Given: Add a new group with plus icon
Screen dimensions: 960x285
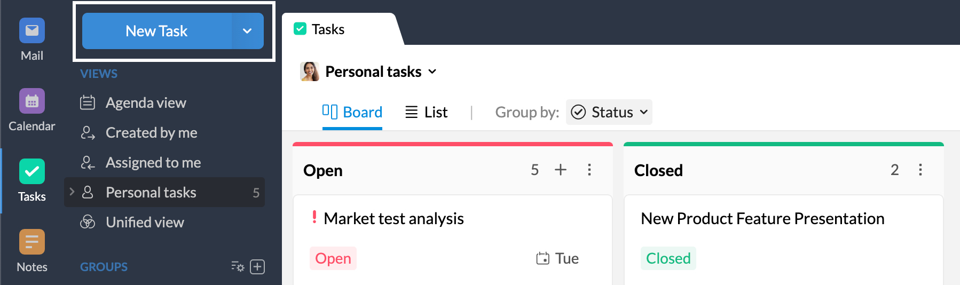Looking at the screenshot, I should [257, 267].
